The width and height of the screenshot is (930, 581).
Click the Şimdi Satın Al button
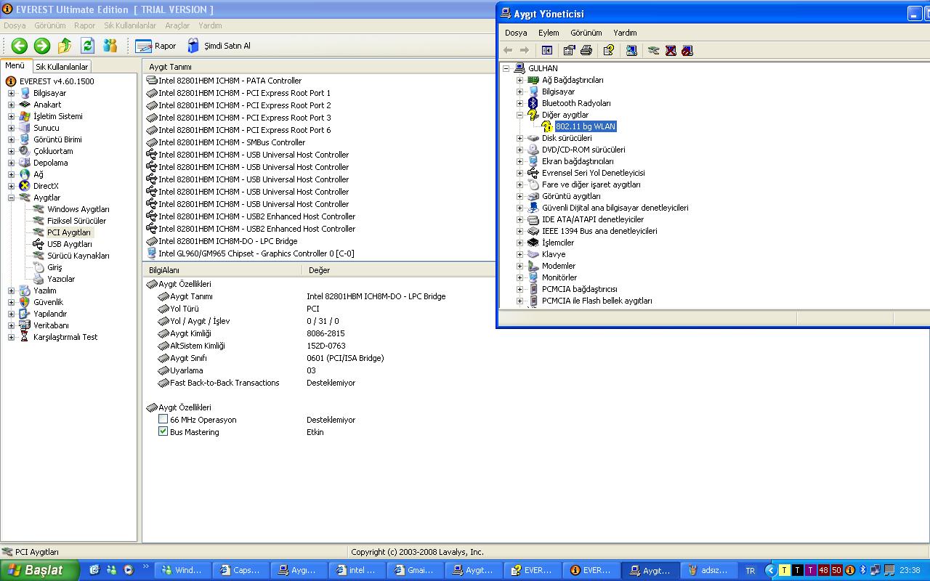219,46
